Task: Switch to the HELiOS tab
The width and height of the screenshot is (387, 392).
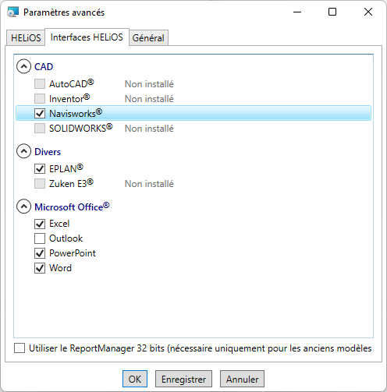Action: (x=26, y=38)
